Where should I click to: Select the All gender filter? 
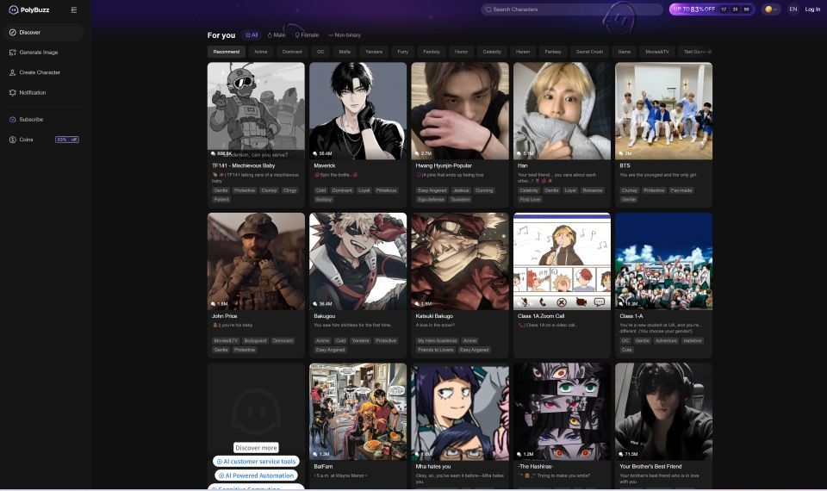[252, 34]
